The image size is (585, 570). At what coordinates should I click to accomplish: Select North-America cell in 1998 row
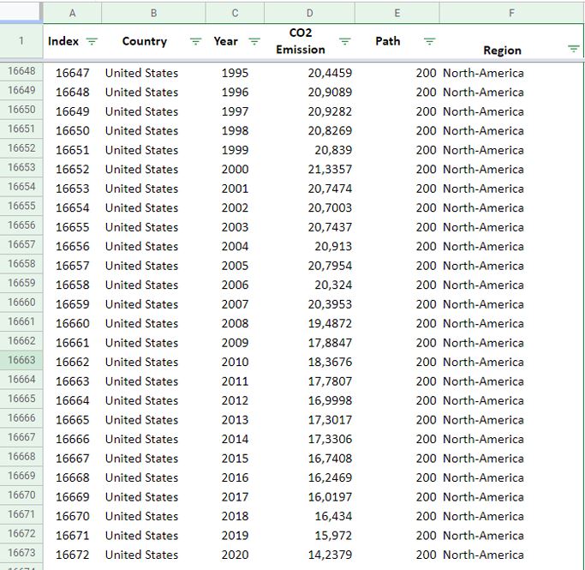(x=511, y=130)
